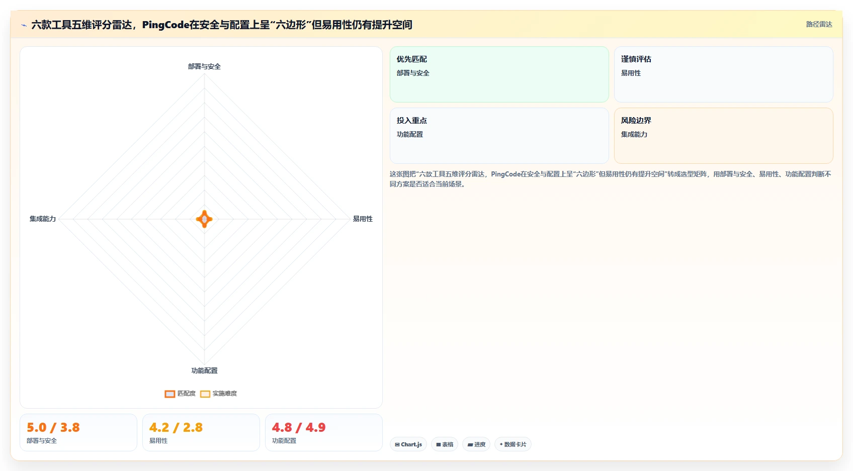
Task: Open the 谨慎评估 card
Action: pyautogui.click(x=724, y=74)
